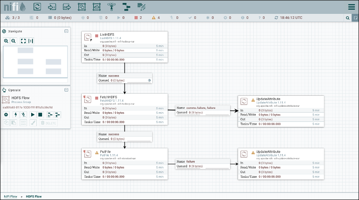This screenshot has width=359, height=200.
Task: Collapse the Operate panel
Action: pyautogui.click(x=67, y=90)
